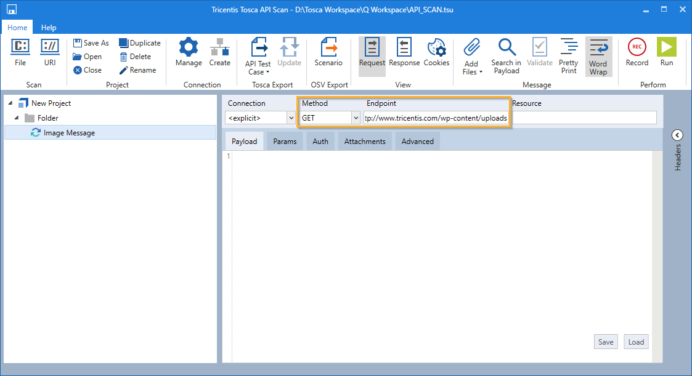Click the Load button
Screen dimensions: 692x376
[636, 342]
